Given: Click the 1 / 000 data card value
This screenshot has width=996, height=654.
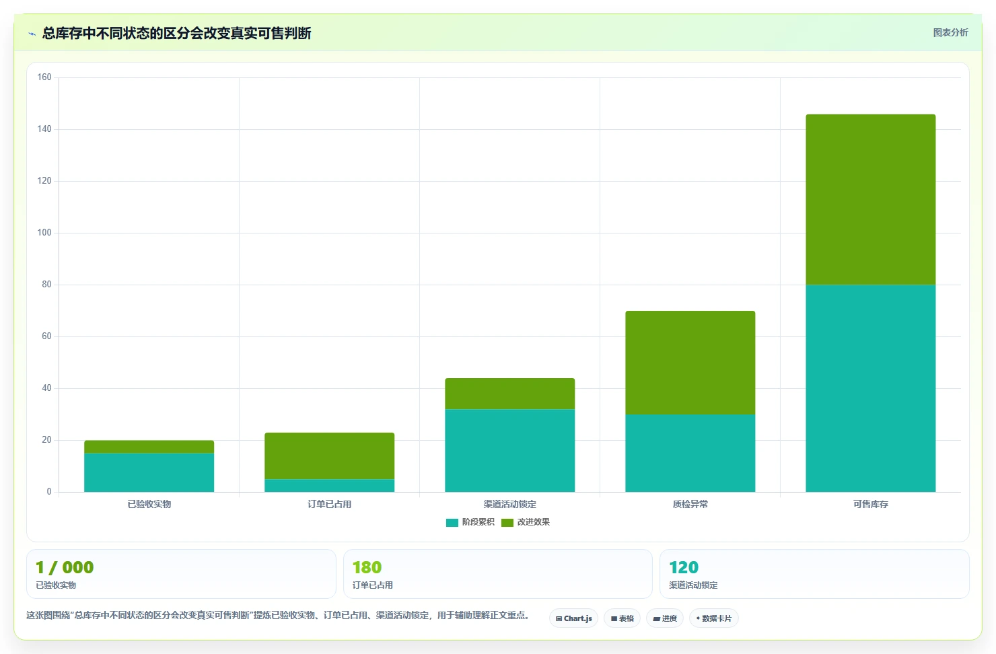Looking at the screenshot, I should [x=65, y=568].
